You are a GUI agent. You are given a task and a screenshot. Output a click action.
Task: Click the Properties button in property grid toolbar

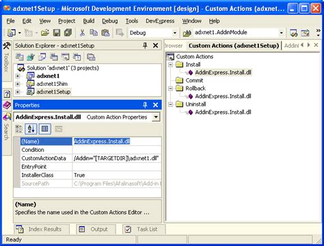[x=45, y=129]
